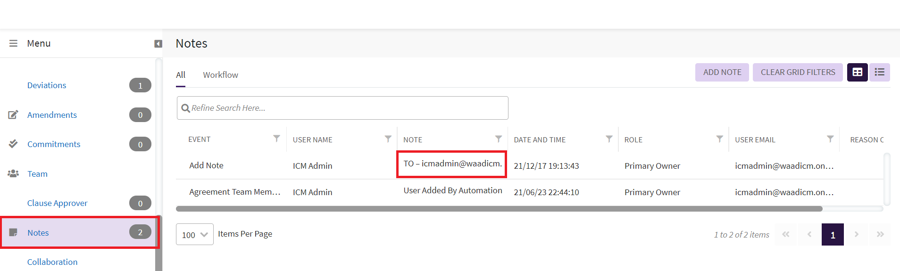This screenshot has height=271, width=900.
Task: Switch to the Workflow tab
Action: pyautogui.click(x=220, y=75)
